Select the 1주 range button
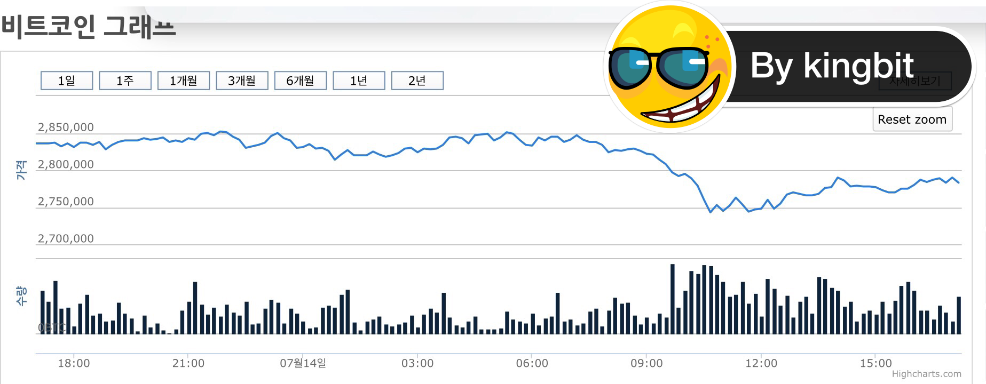The width and height of the screenshot is (986, 384). coord(125,81)
